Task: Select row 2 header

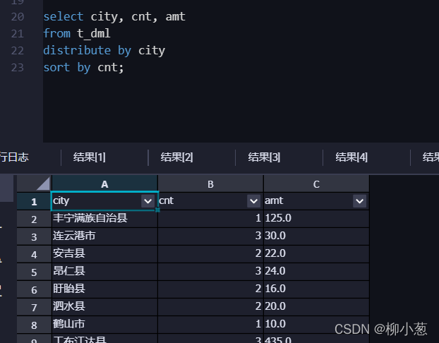Action: tap(34, 219)
